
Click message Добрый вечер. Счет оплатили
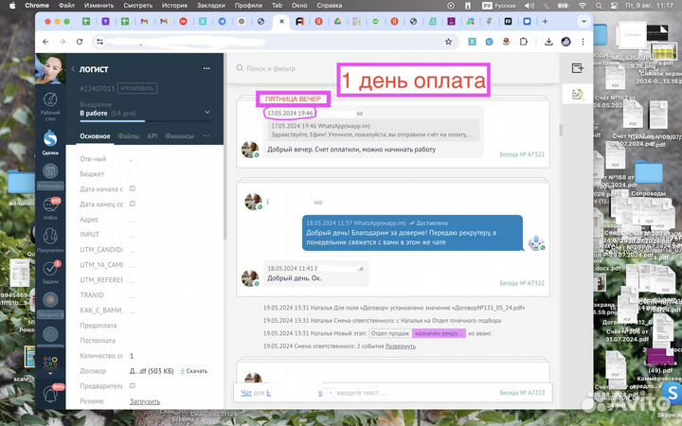click(351, 150)
